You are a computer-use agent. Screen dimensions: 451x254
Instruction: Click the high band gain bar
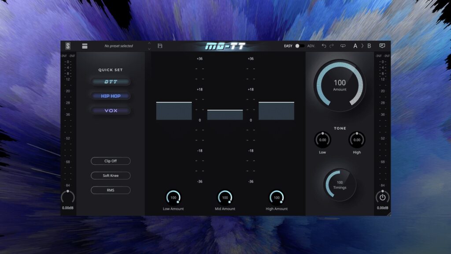point(277,111)
